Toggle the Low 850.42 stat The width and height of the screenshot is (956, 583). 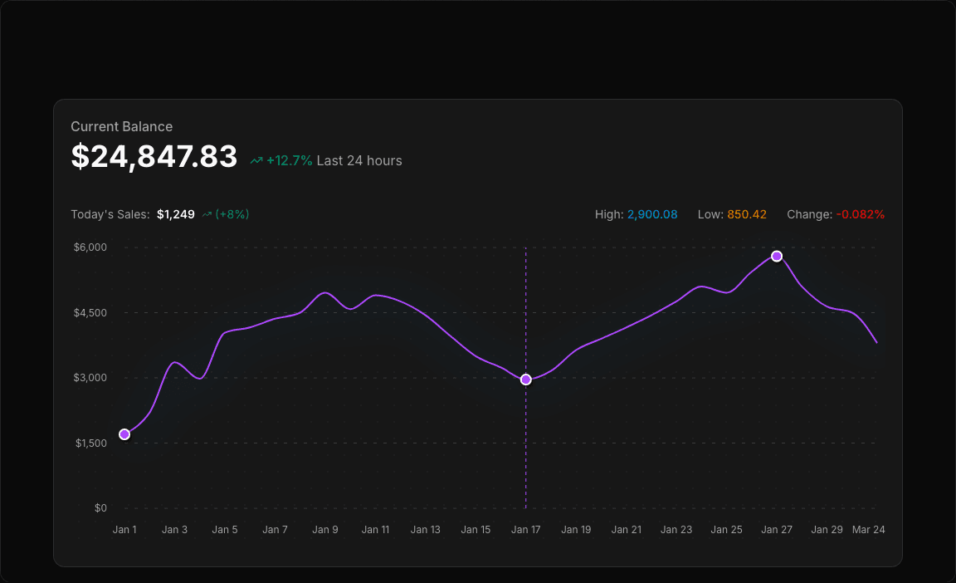pyautogui.click(x=732, y=213)
